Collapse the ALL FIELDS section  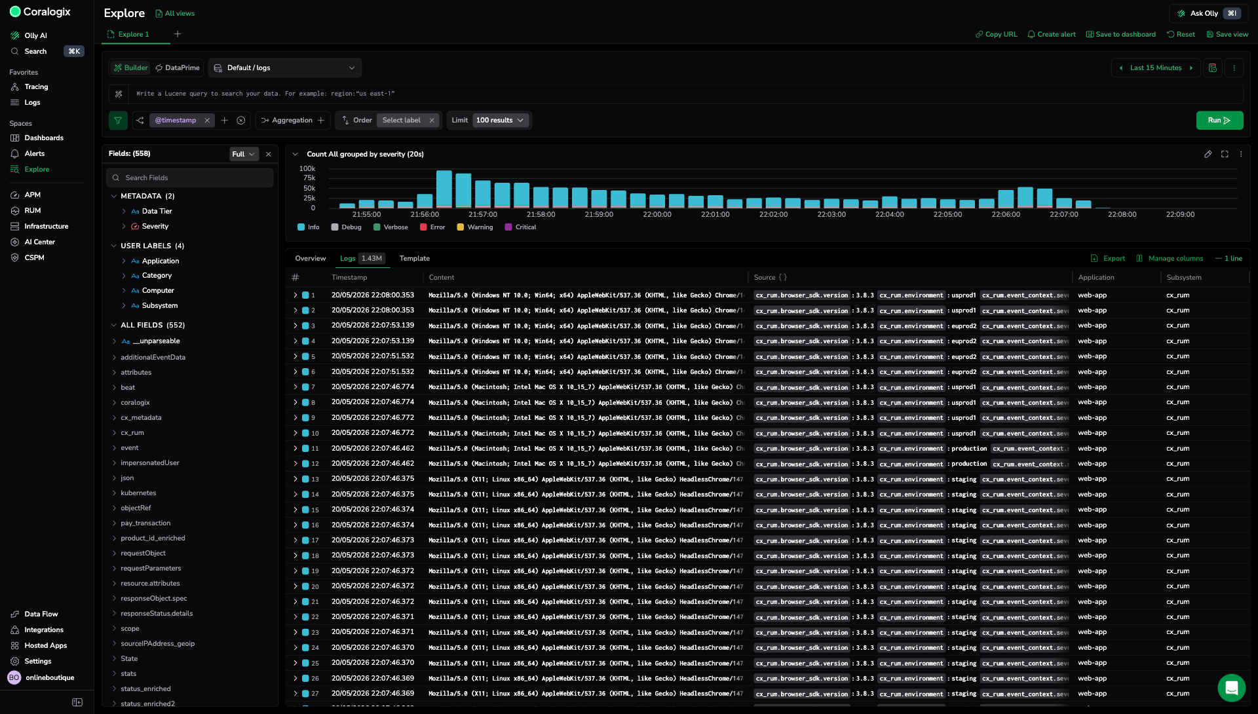pos(114,325)
